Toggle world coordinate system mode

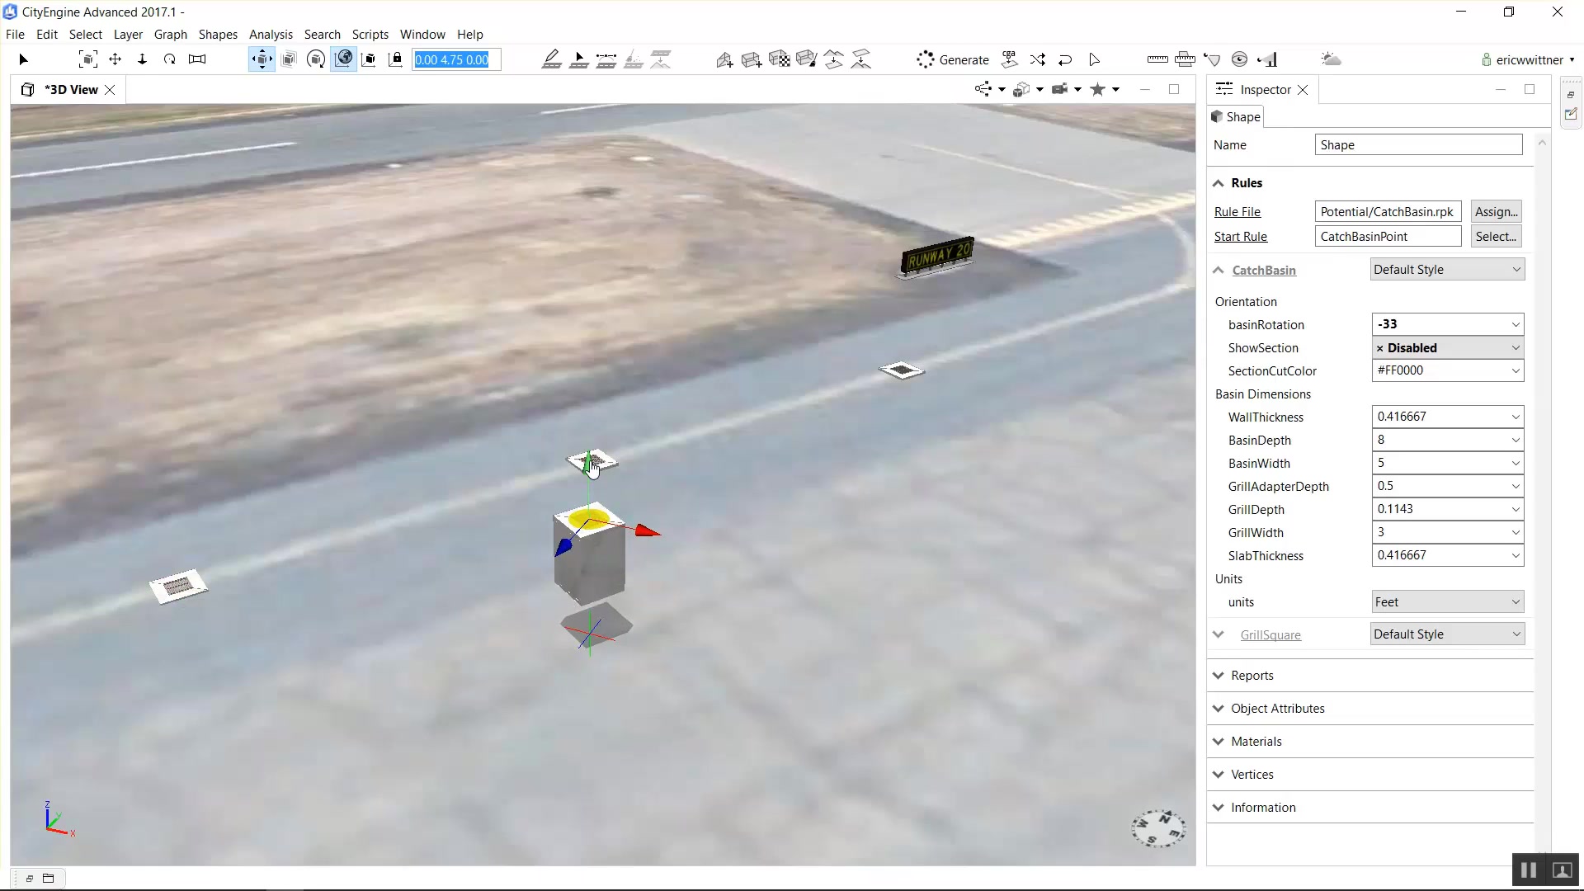pyautogui.click(x=344, y=59)
